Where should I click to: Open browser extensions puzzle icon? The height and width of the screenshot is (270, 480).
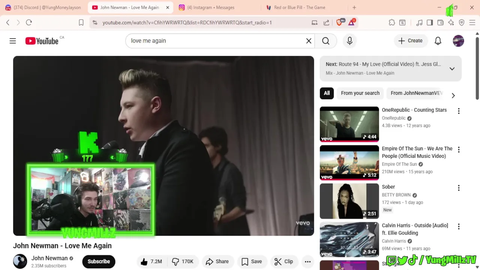click(392, 22)
